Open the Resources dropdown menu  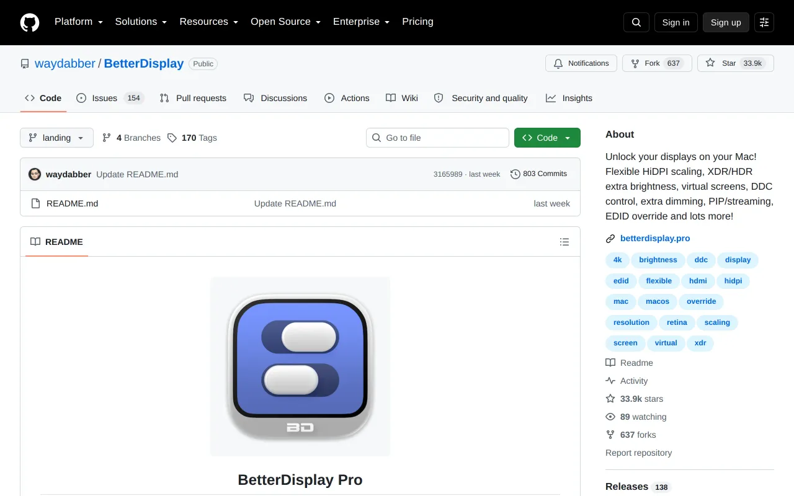(209, 22)
